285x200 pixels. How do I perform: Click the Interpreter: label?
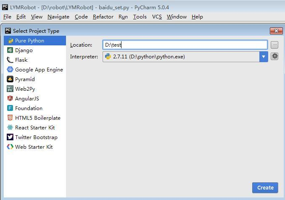click(84, 57)
